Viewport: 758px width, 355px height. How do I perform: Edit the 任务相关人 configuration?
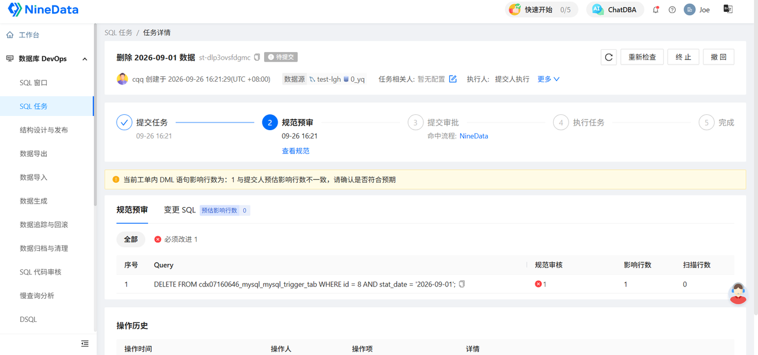tap(453, 79)
